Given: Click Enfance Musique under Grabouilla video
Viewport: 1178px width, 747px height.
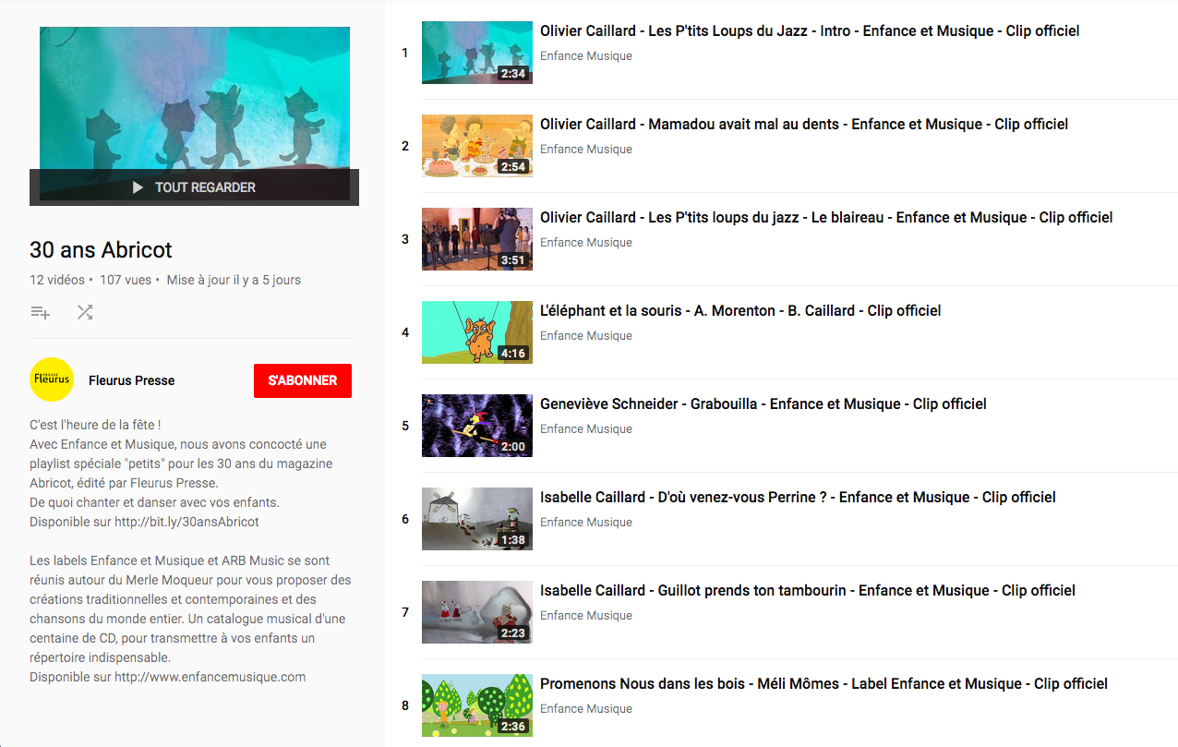Looking at the screenshot, I should pyautogui.click(x=586, y=428).
